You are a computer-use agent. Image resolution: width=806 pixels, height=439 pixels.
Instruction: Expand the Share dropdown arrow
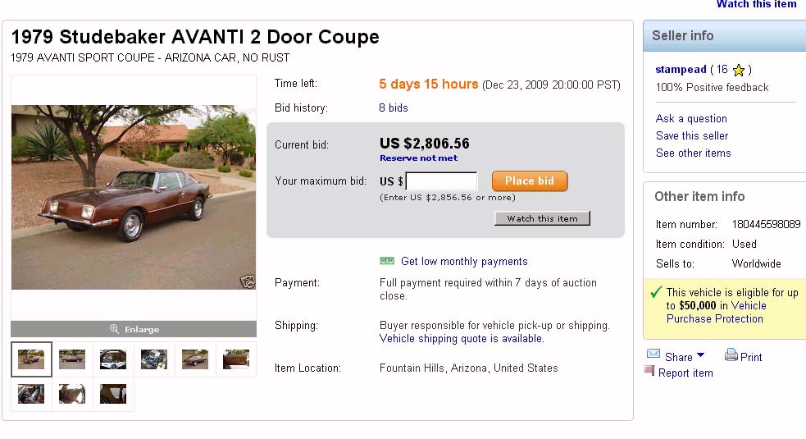pos(700,355)
